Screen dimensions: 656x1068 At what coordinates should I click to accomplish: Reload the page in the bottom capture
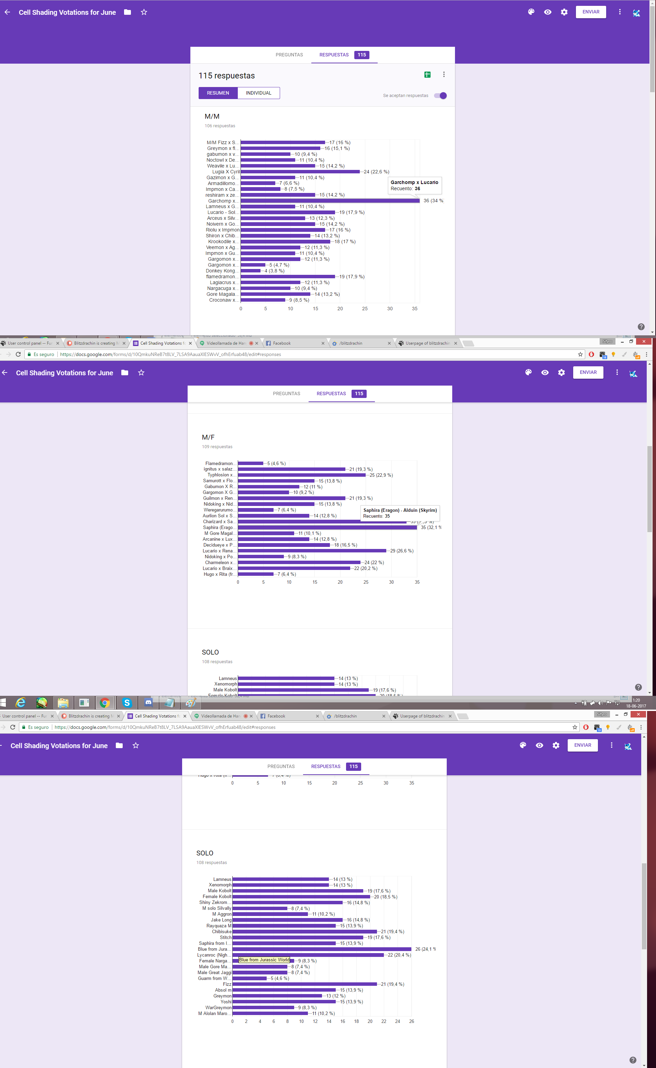pyautogui.click(x=13, y=727)
